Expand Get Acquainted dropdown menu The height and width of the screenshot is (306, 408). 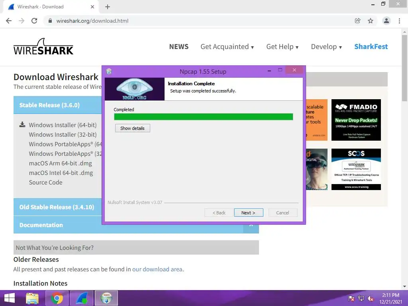pos(227,47)
